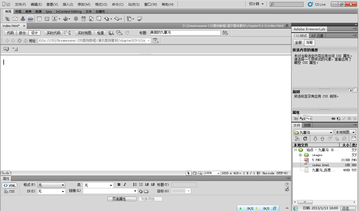Click the Zoom magnifier tool
Image resolution: width=359 pixels, height=211 pixels.
[x=200, y=173]
